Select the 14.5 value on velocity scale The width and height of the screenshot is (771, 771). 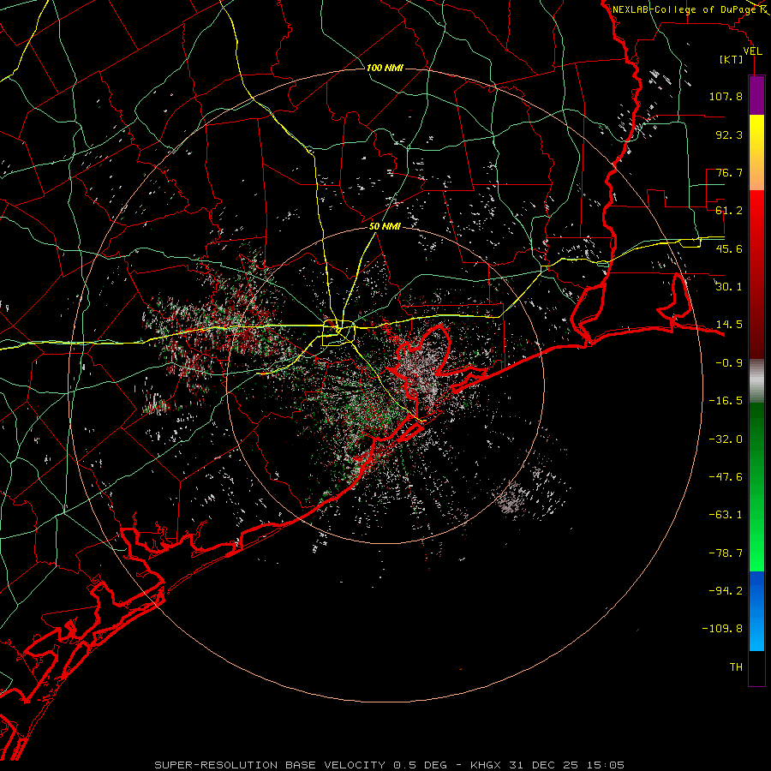(x=729, y=325)
